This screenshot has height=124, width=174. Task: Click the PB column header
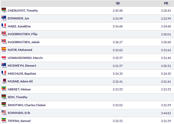(166, 3)
